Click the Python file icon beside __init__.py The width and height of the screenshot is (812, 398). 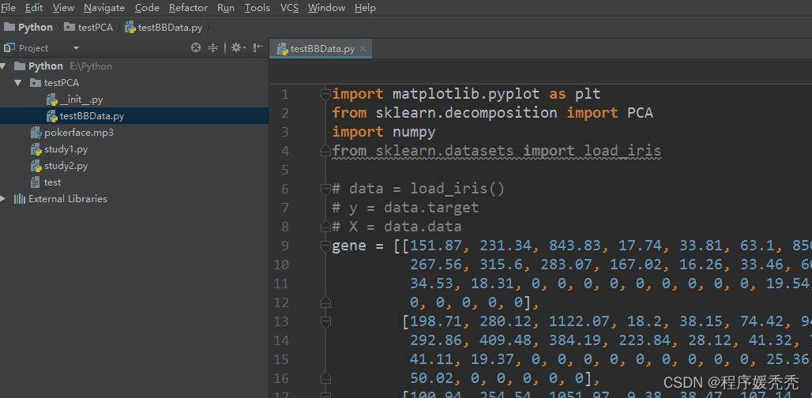coord(52,99)
